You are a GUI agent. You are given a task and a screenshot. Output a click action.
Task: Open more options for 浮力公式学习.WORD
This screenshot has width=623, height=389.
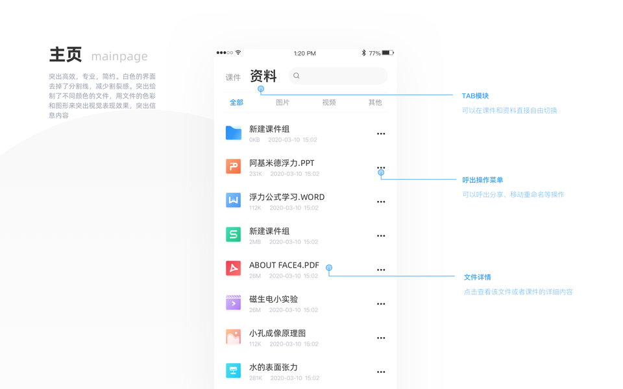pyautogui.click(x=381, y=202)
